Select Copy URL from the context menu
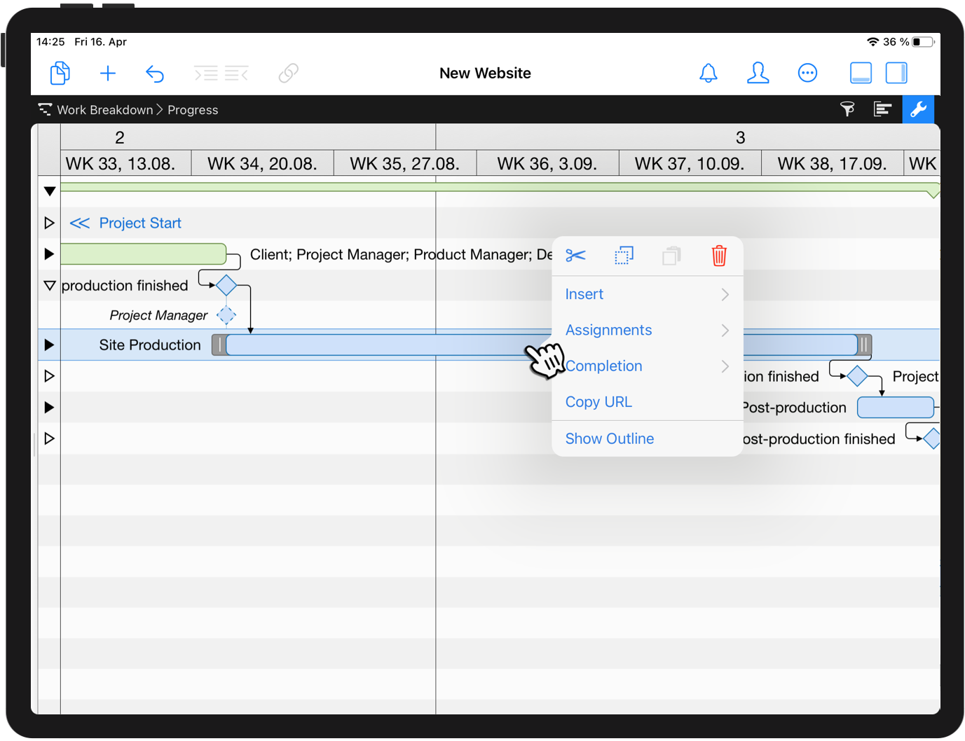The width and height of the screenshot is (965, 741). coord(598,401)
